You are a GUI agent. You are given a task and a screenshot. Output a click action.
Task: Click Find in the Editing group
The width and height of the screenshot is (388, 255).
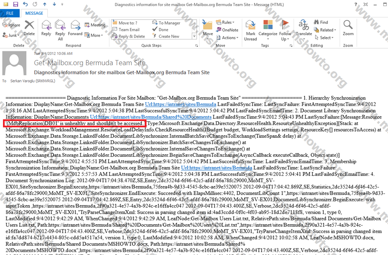[x=321, y=22]
